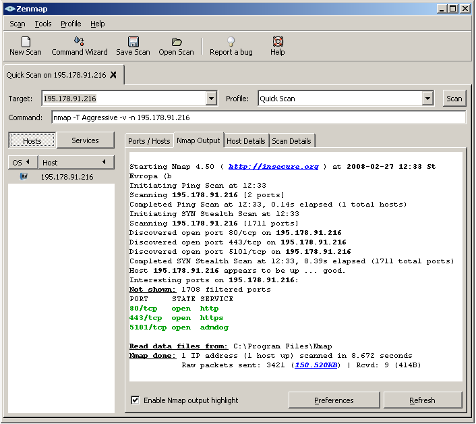
Task: Switch to the Host Details tab
Action: pyautogui.click(x=246, y=141)
